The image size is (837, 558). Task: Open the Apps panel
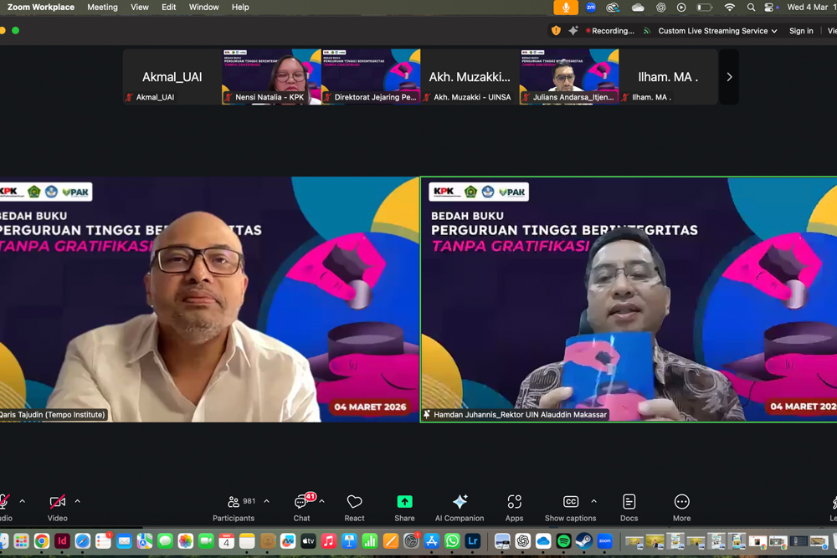pos(514,507)
